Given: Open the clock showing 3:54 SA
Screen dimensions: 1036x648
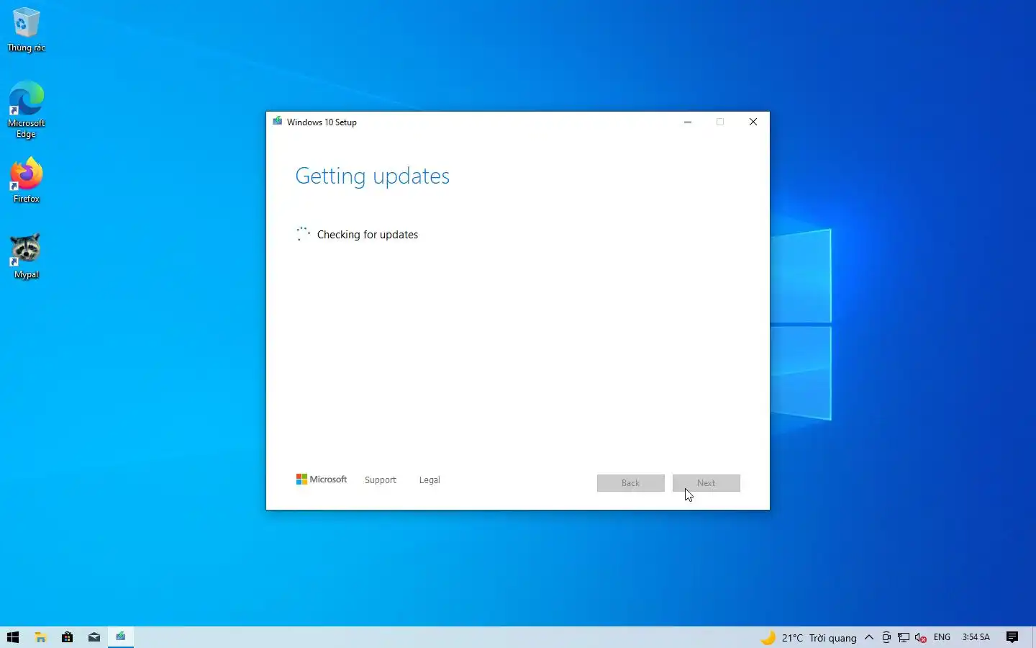Looking at the screenshot, I should click(976, 637).
